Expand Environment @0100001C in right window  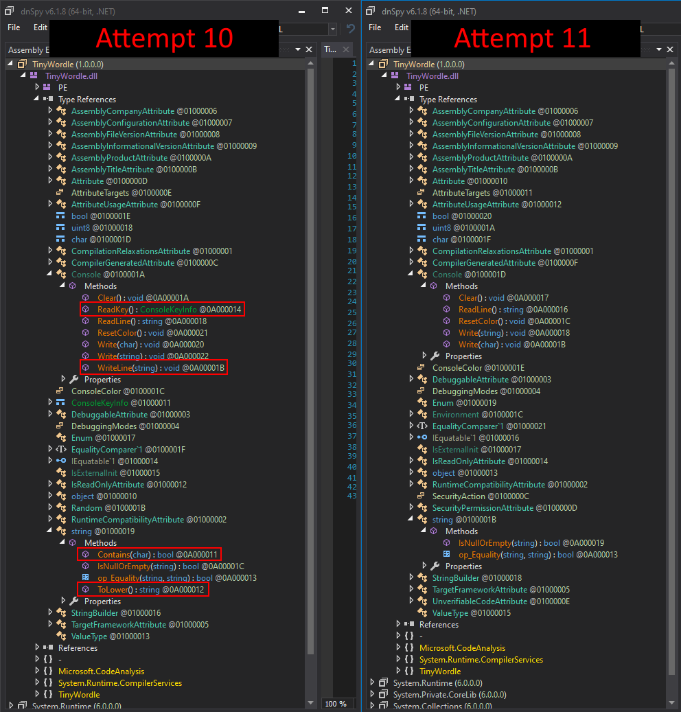[411, 414]
